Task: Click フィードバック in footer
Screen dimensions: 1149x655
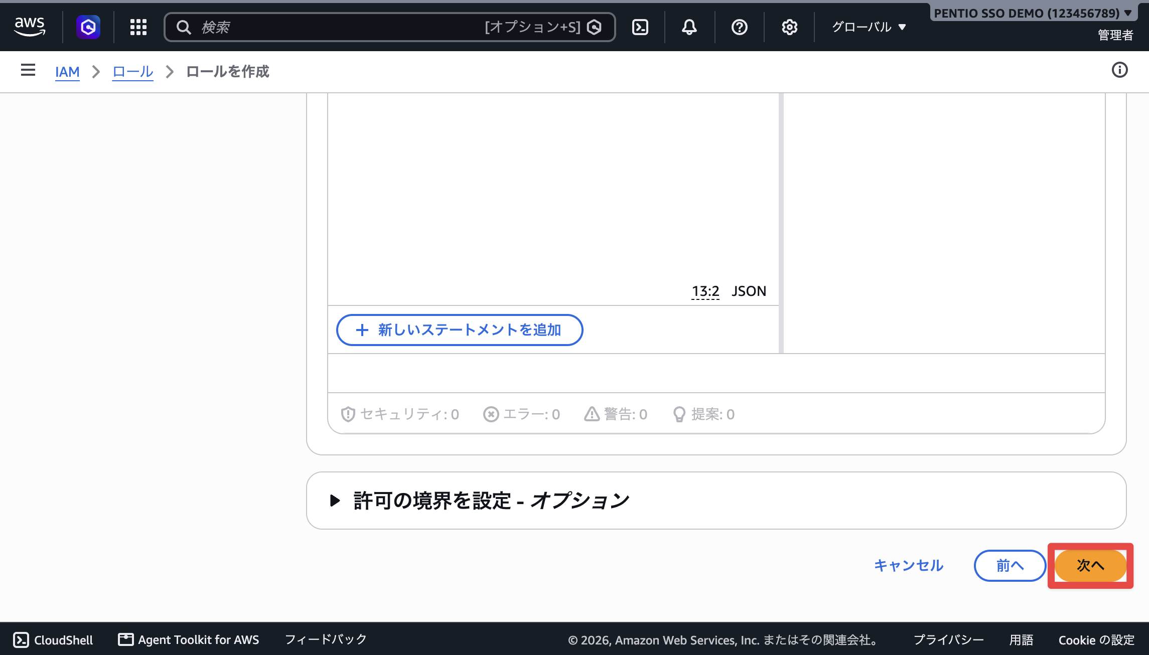Action: (326, 640)
